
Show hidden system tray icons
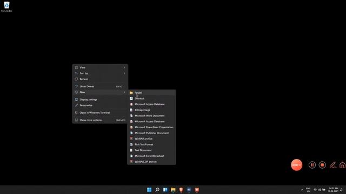[302, 190]
